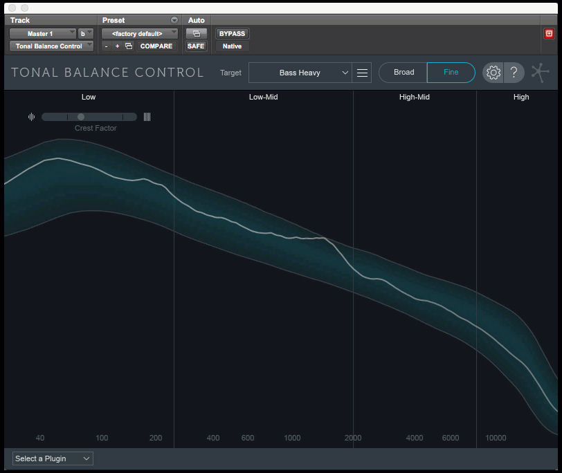The height and width of the screenshot is (473, 562).
Task: Click the 2000 frequency axis label
Action: point(353,438)
